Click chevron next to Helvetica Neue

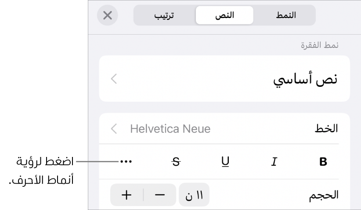114,129
